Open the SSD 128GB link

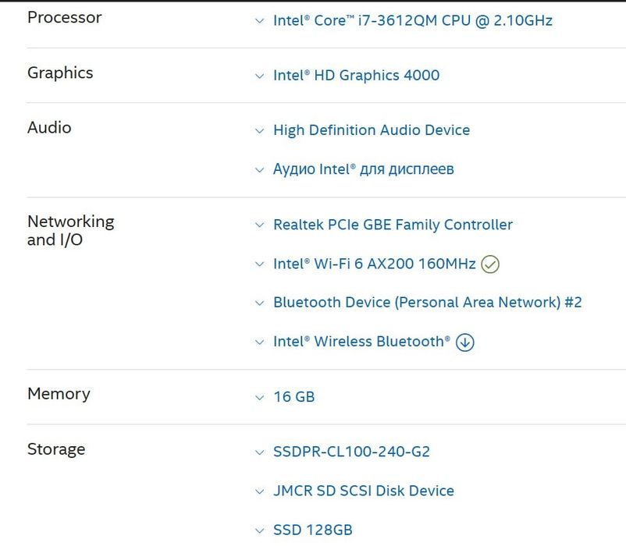coord(312,530)
